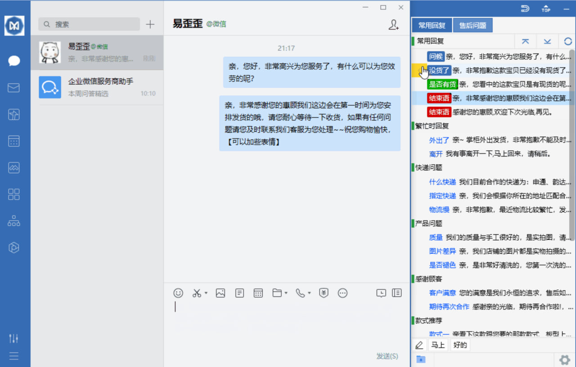Insert an image into the chat
Image resolution: width=576 pixels, height=367 pixels.
click(220, 293)
